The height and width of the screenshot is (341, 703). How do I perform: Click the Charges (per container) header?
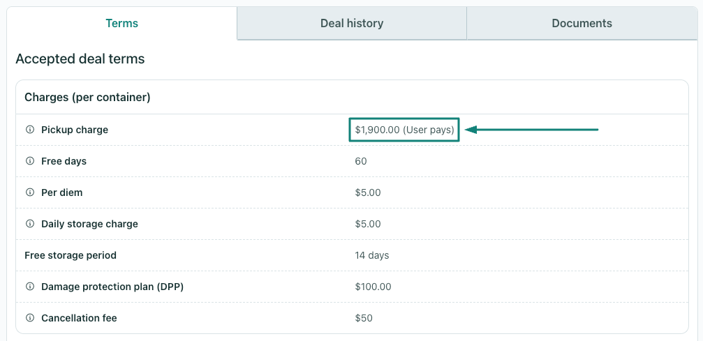(87, 97)
